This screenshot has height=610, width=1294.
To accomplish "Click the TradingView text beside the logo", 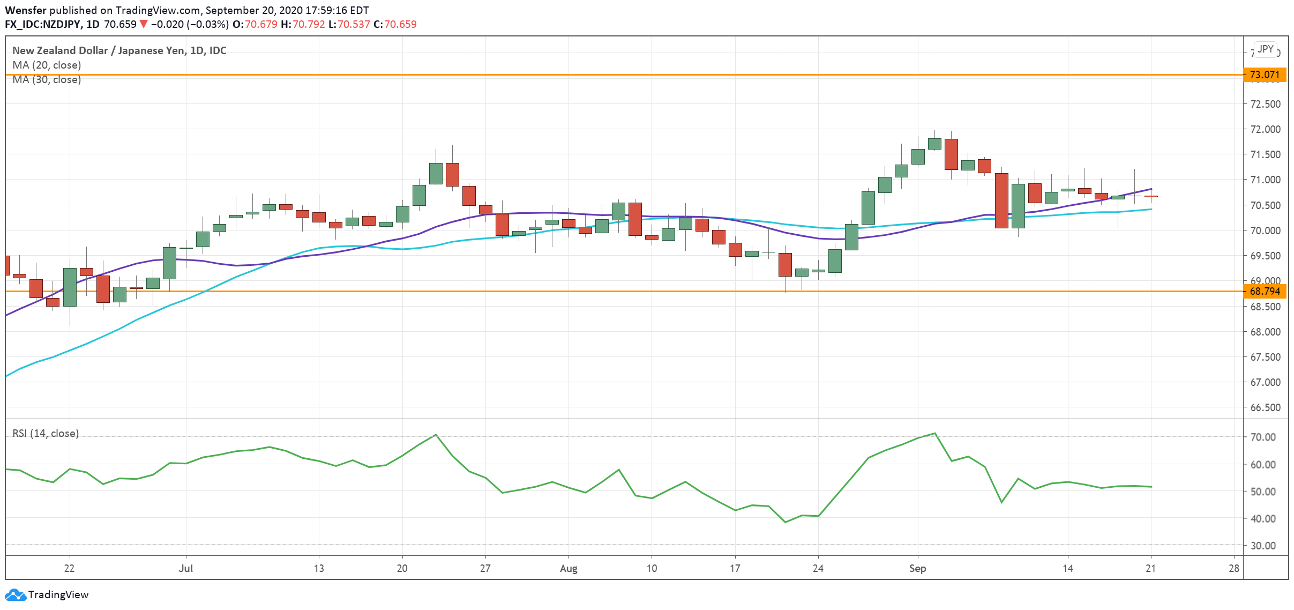I will (58, 594).
